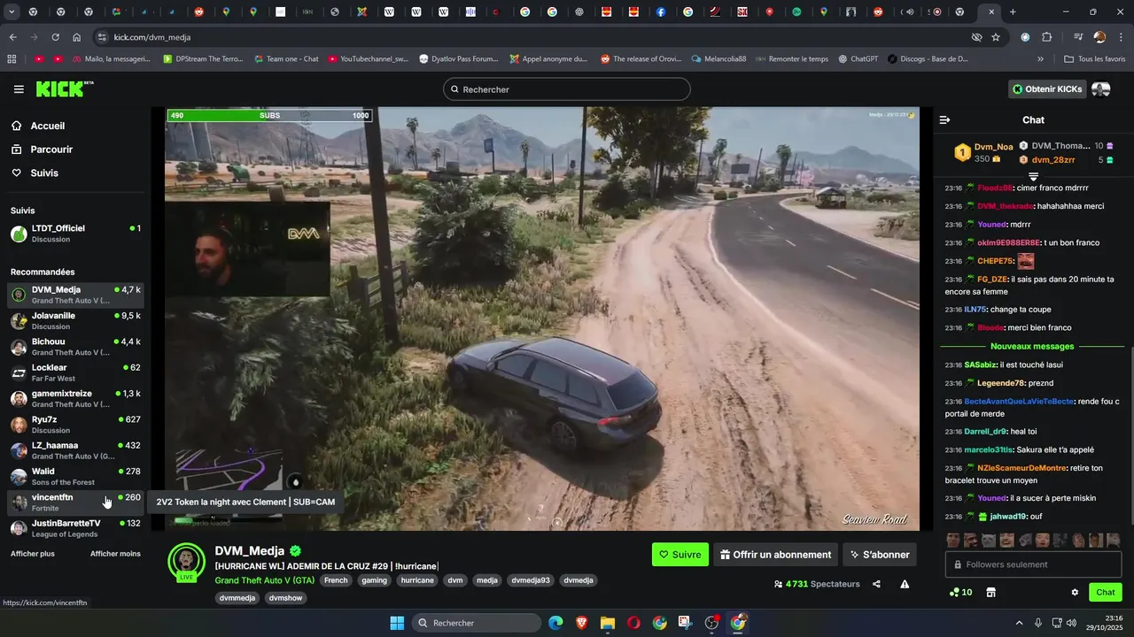
Task: Open Ryu7z recommended channel
Action: click(75, 425)
